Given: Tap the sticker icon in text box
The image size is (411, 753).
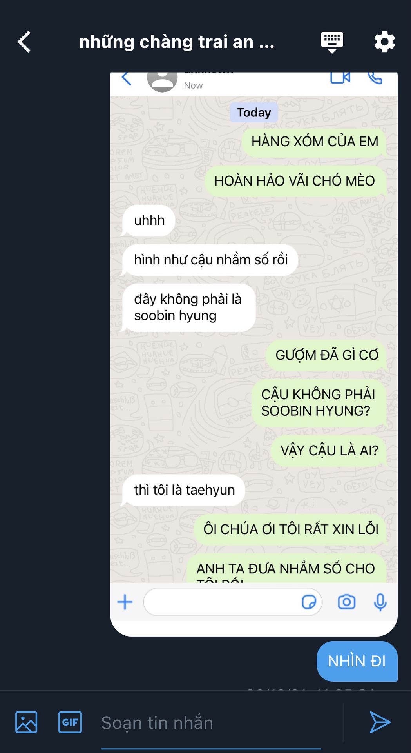Looking at the screenshot, I should pos(309,602).
